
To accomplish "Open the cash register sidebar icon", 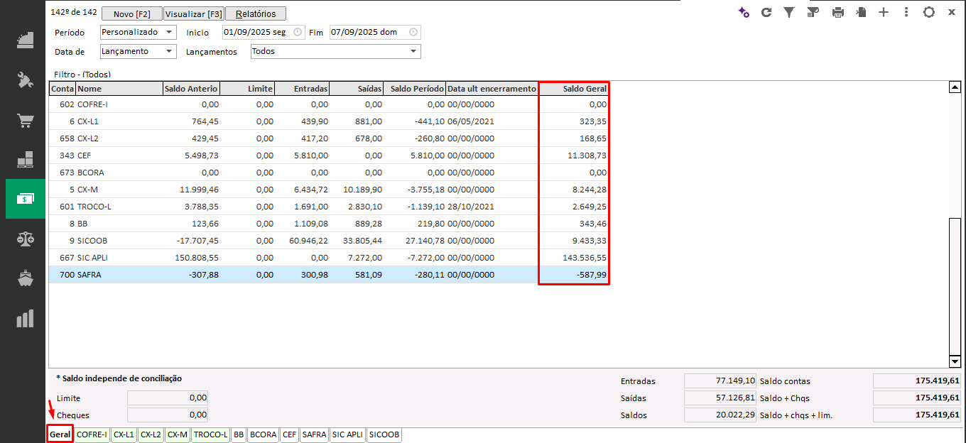I will pos(26,40).
